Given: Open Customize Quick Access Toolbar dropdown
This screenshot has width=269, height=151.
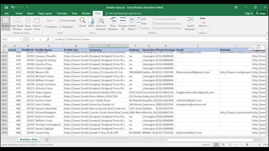Looking at the screenshot, I should point(27,7).
